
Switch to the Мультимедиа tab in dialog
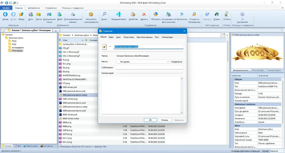click(129, 37)
